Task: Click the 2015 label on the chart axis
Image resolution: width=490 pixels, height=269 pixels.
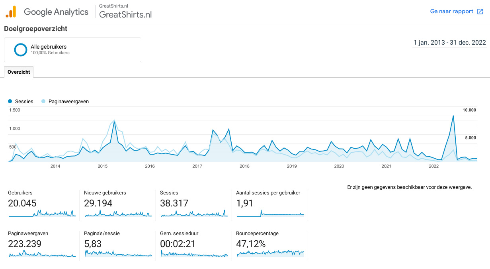Action: [103, 166]
